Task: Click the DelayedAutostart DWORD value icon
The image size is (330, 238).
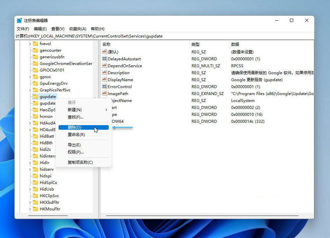Action: coord(104,59)
